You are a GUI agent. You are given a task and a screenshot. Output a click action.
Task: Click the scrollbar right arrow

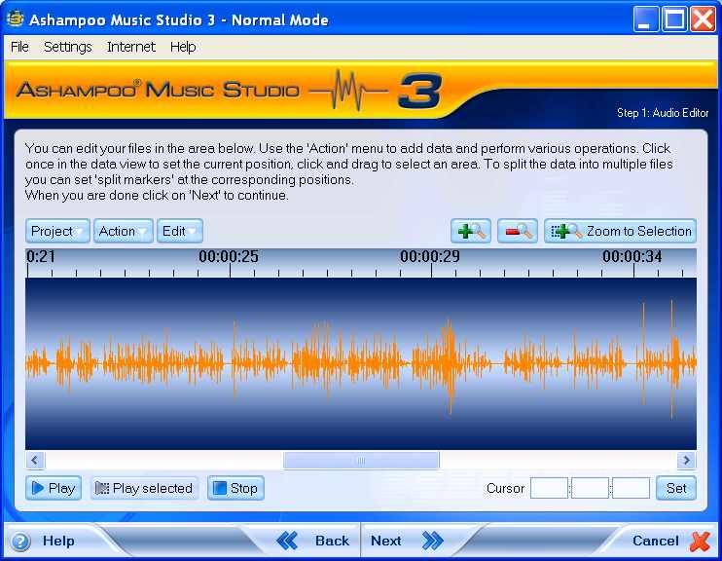point(686,461)
